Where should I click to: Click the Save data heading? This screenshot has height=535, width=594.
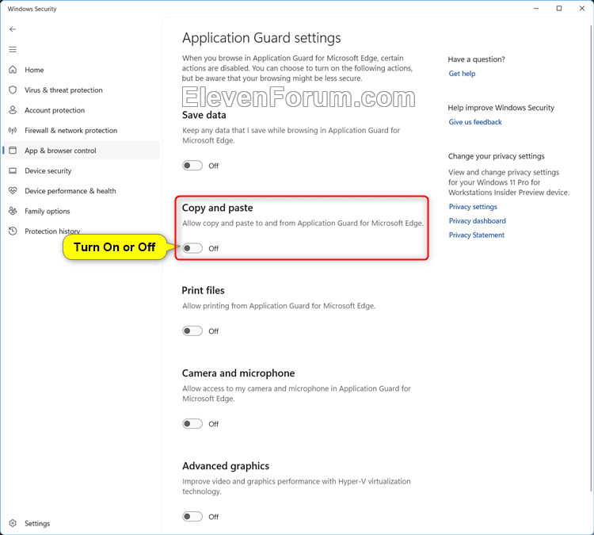tap(204, 115)
